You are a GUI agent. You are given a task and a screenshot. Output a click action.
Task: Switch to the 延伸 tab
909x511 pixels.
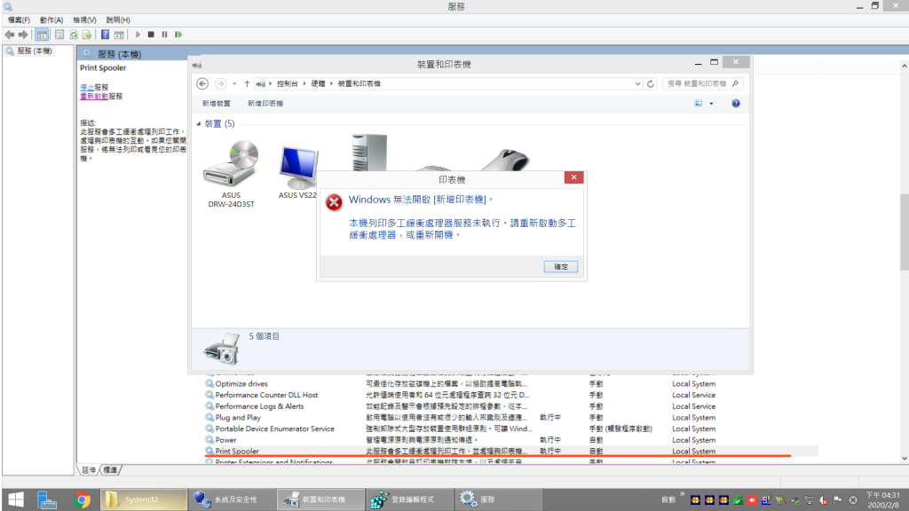tap(89, 470)
